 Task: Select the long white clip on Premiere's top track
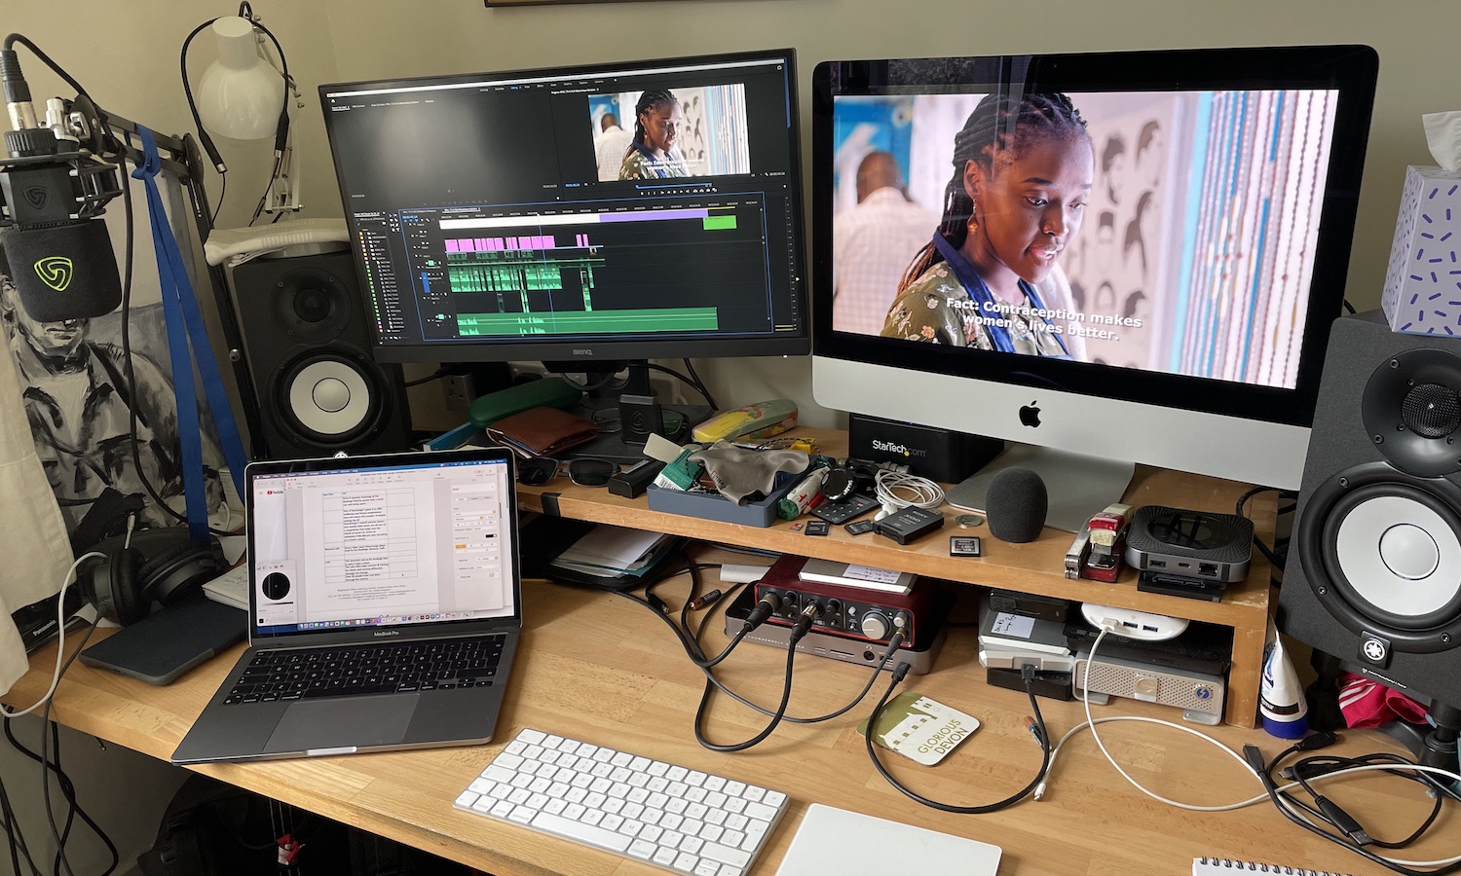(x=520, y=223)
